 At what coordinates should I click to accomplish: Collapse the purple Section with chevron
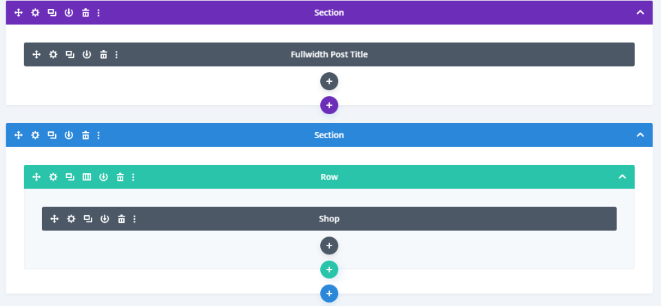(x=640, y=12)
